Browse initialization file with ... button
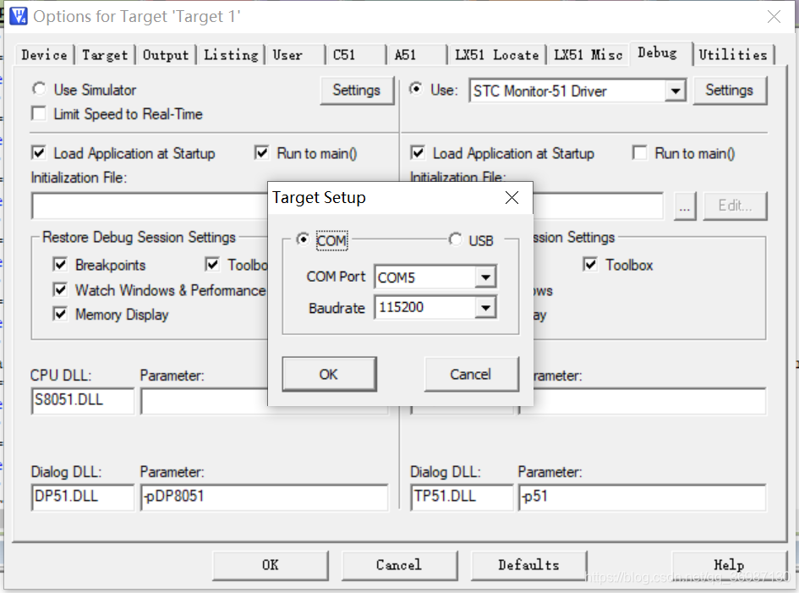799x593 pixels. tap(685, 206)
